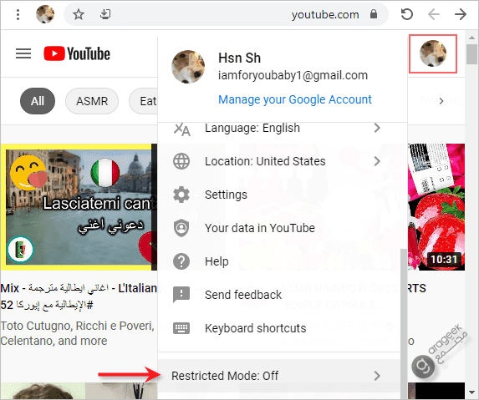The image size is (479, 400).
Task: Select Your data in YouTube
Action: coord(279,228)
